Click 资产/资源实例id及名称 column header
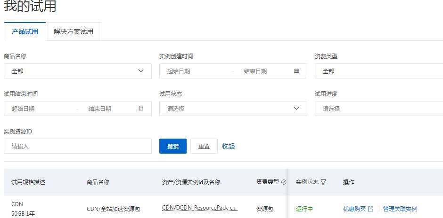 tap(191, 182)
